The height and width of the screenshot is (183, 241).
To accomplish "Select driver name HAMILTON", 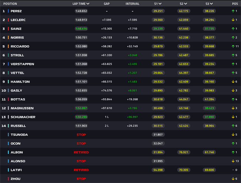I will click(20, 81).
